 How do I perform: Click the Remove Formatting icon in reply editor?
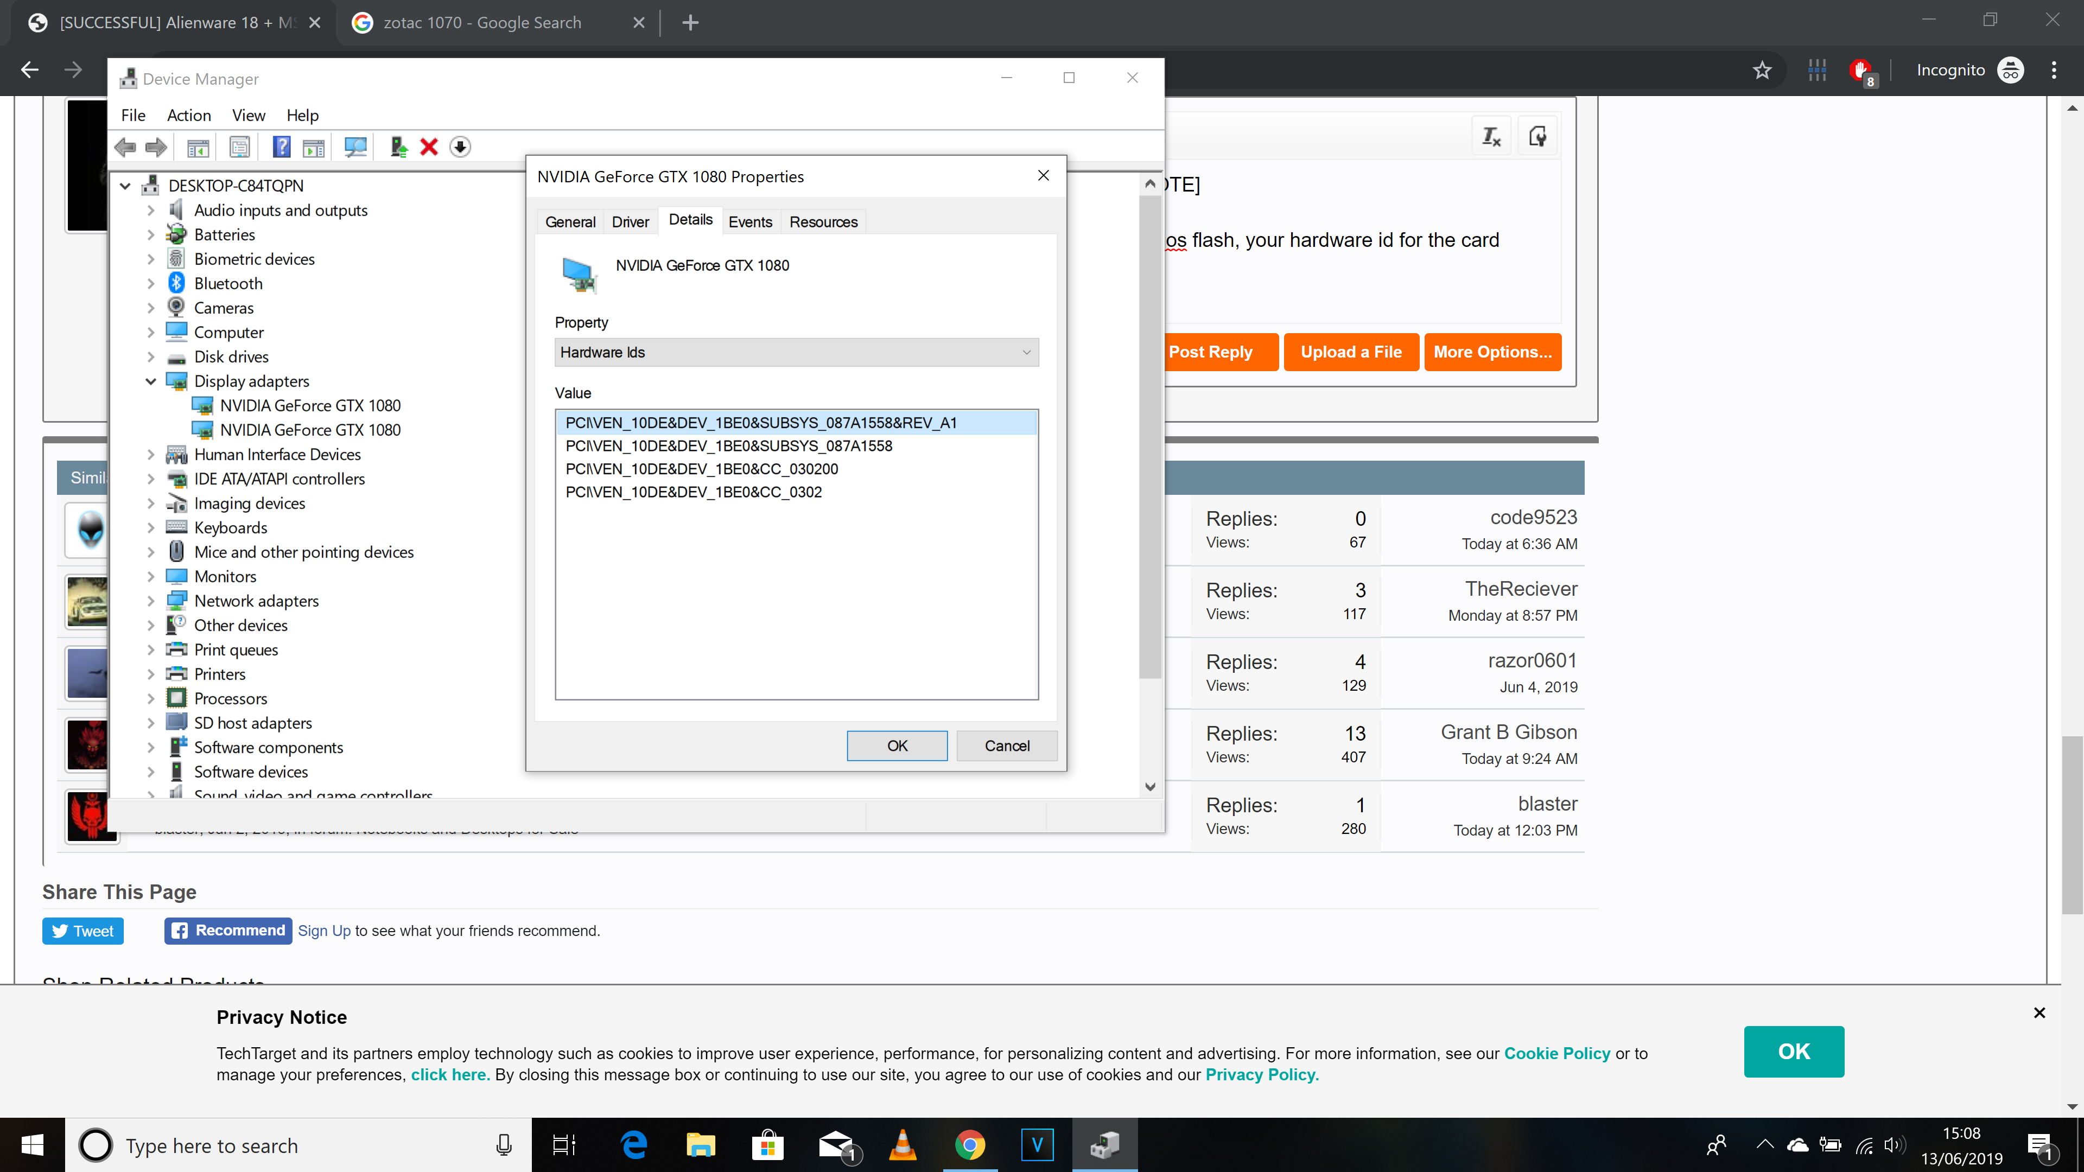point(1491,136)
